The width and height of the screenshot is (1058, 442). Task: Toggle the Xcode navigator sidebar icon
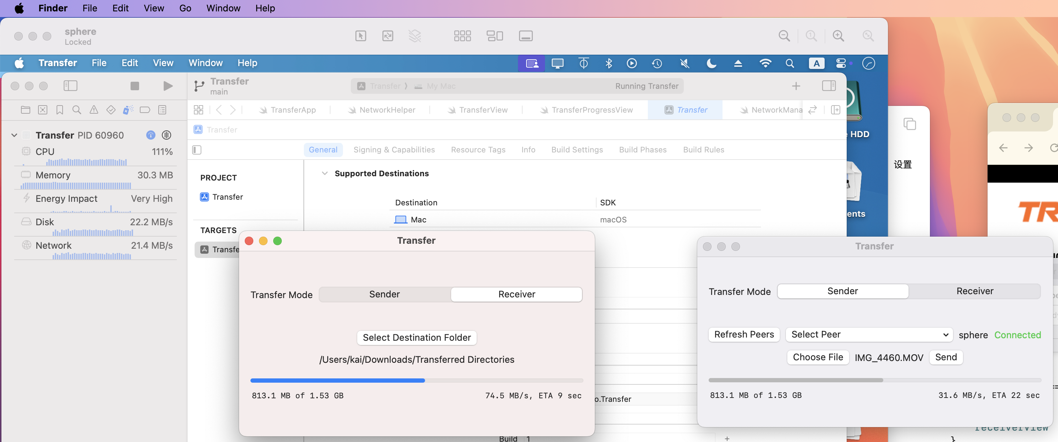coord(70,86)
